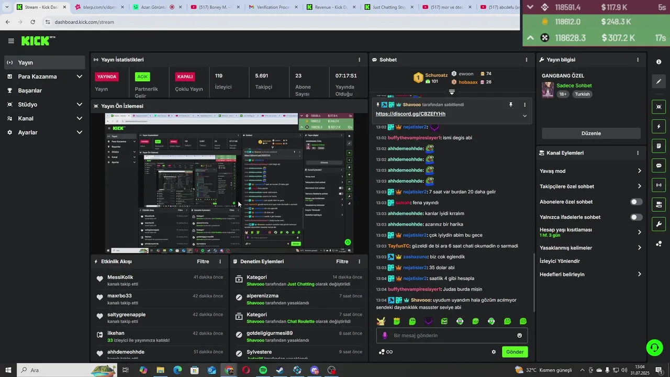
Task: Reload the page with the browser refresh button
Action: point(32,22)
